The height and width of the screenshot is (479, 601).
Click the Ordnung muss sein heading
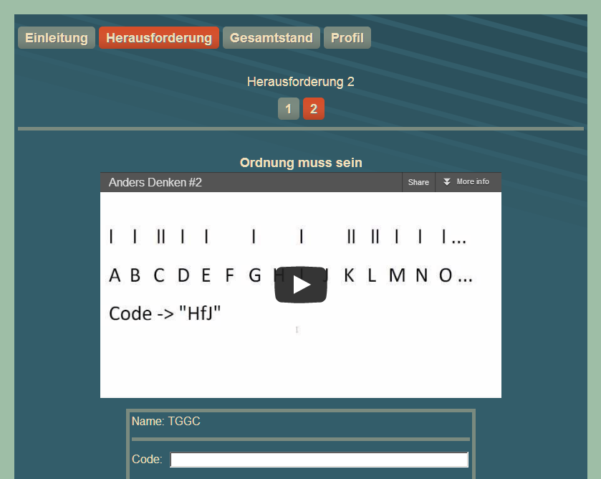coord(300,163)
